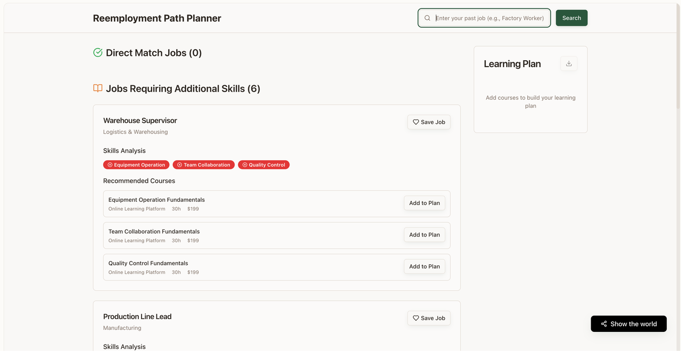Select the Production Line Lead title
This screenshot has height=351, width=681.
point(137,316)
